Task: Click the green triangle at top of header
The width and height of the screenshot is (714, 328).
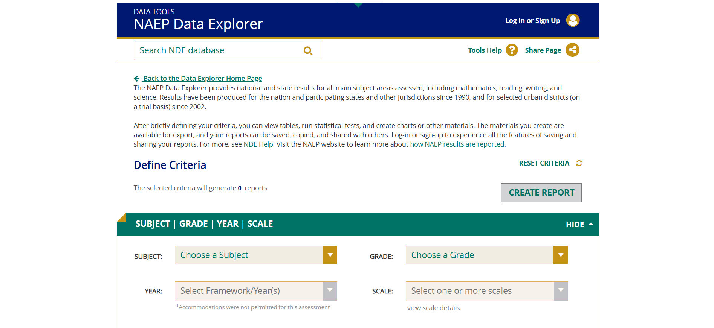Action: [x=358, y=5]
